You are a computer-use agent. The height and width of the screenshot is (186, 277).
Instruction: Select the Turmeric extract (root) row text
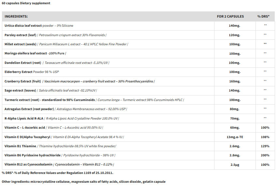coord(50,100)
